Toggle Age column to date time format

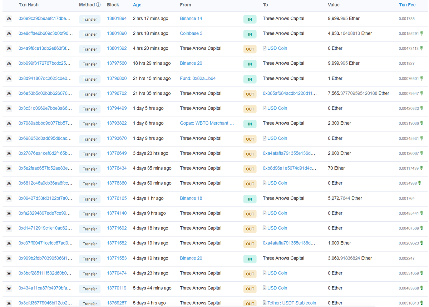(137, 5)
